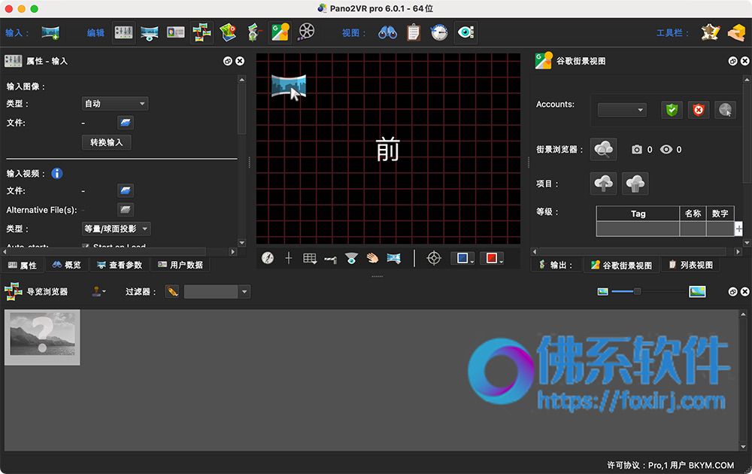Click the red shield remove account icon

click(x=699, y=110)
